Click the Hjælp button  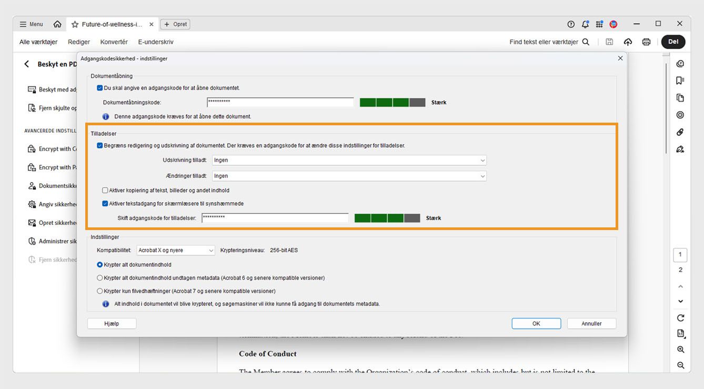(112, 323)
